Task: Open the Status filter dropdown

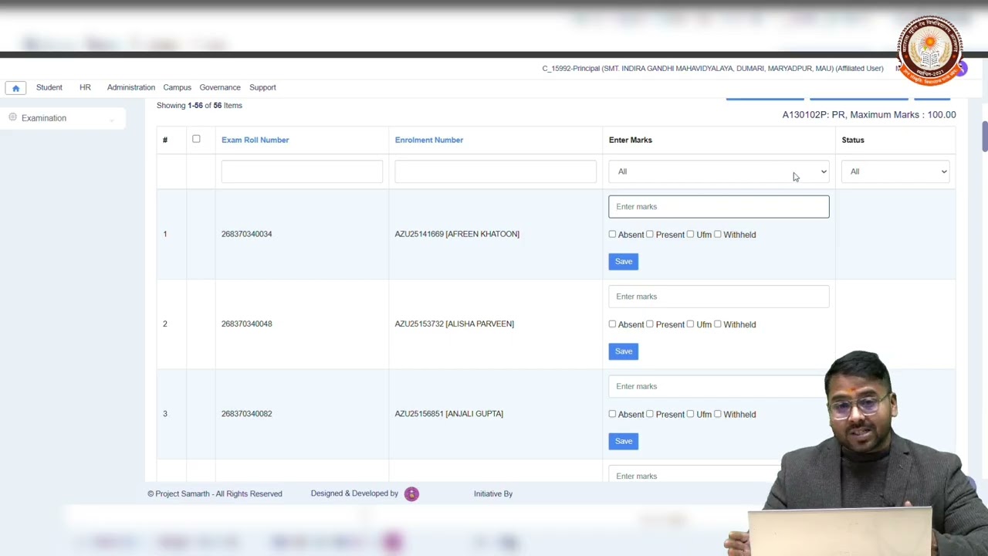Action: point(895,171)
